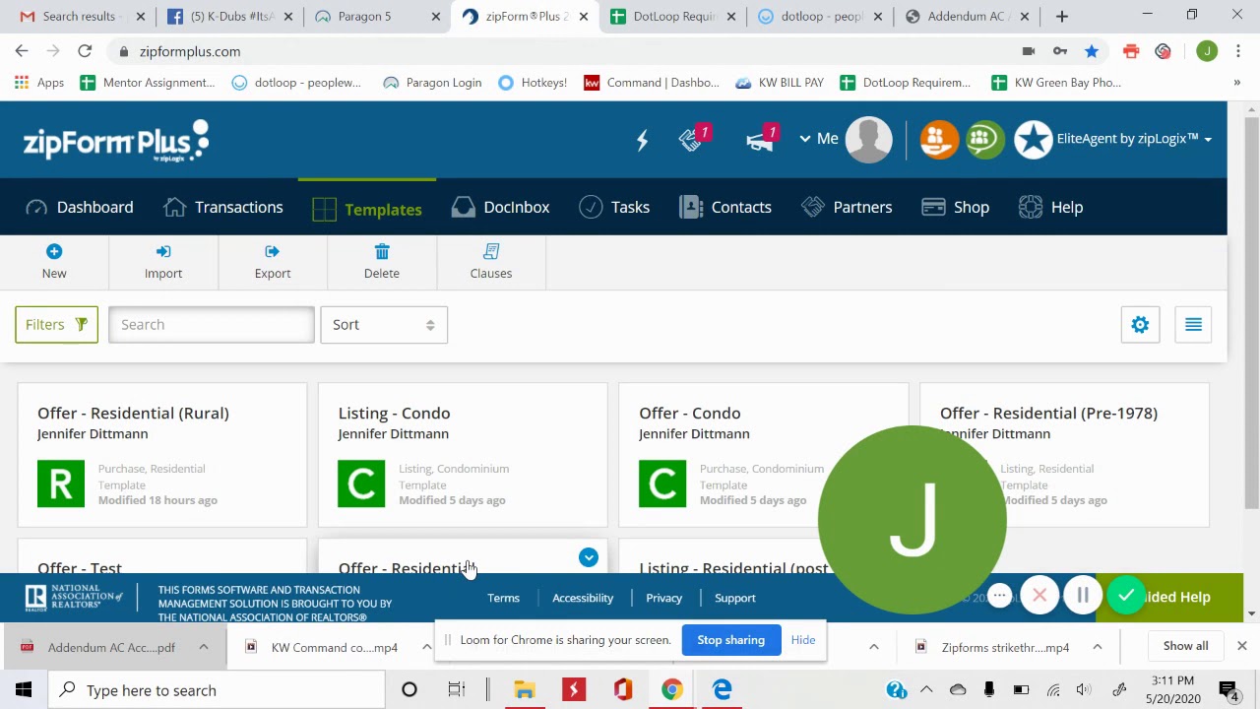
Task: Open the Sort dropdown
Action: (384, 325)
